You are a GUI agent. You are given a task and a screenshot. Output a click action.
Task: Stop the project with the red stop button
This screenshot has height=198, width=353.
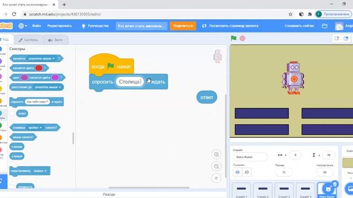click(x=243, y=38)
